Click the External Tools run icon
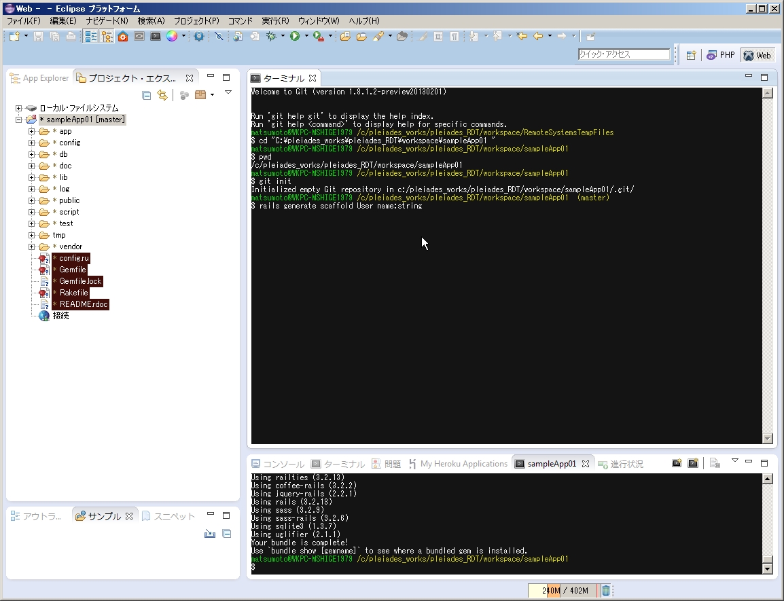 pyautogui.click(x=318, y=36)
